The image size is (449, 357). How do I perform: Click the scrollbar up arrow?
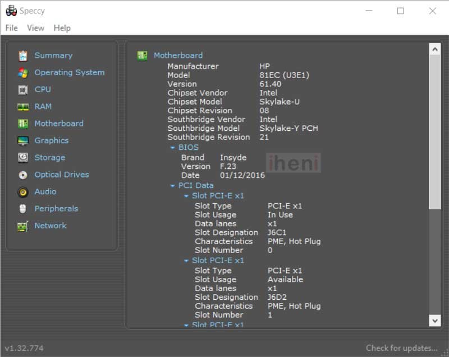[x=434, y=49]
